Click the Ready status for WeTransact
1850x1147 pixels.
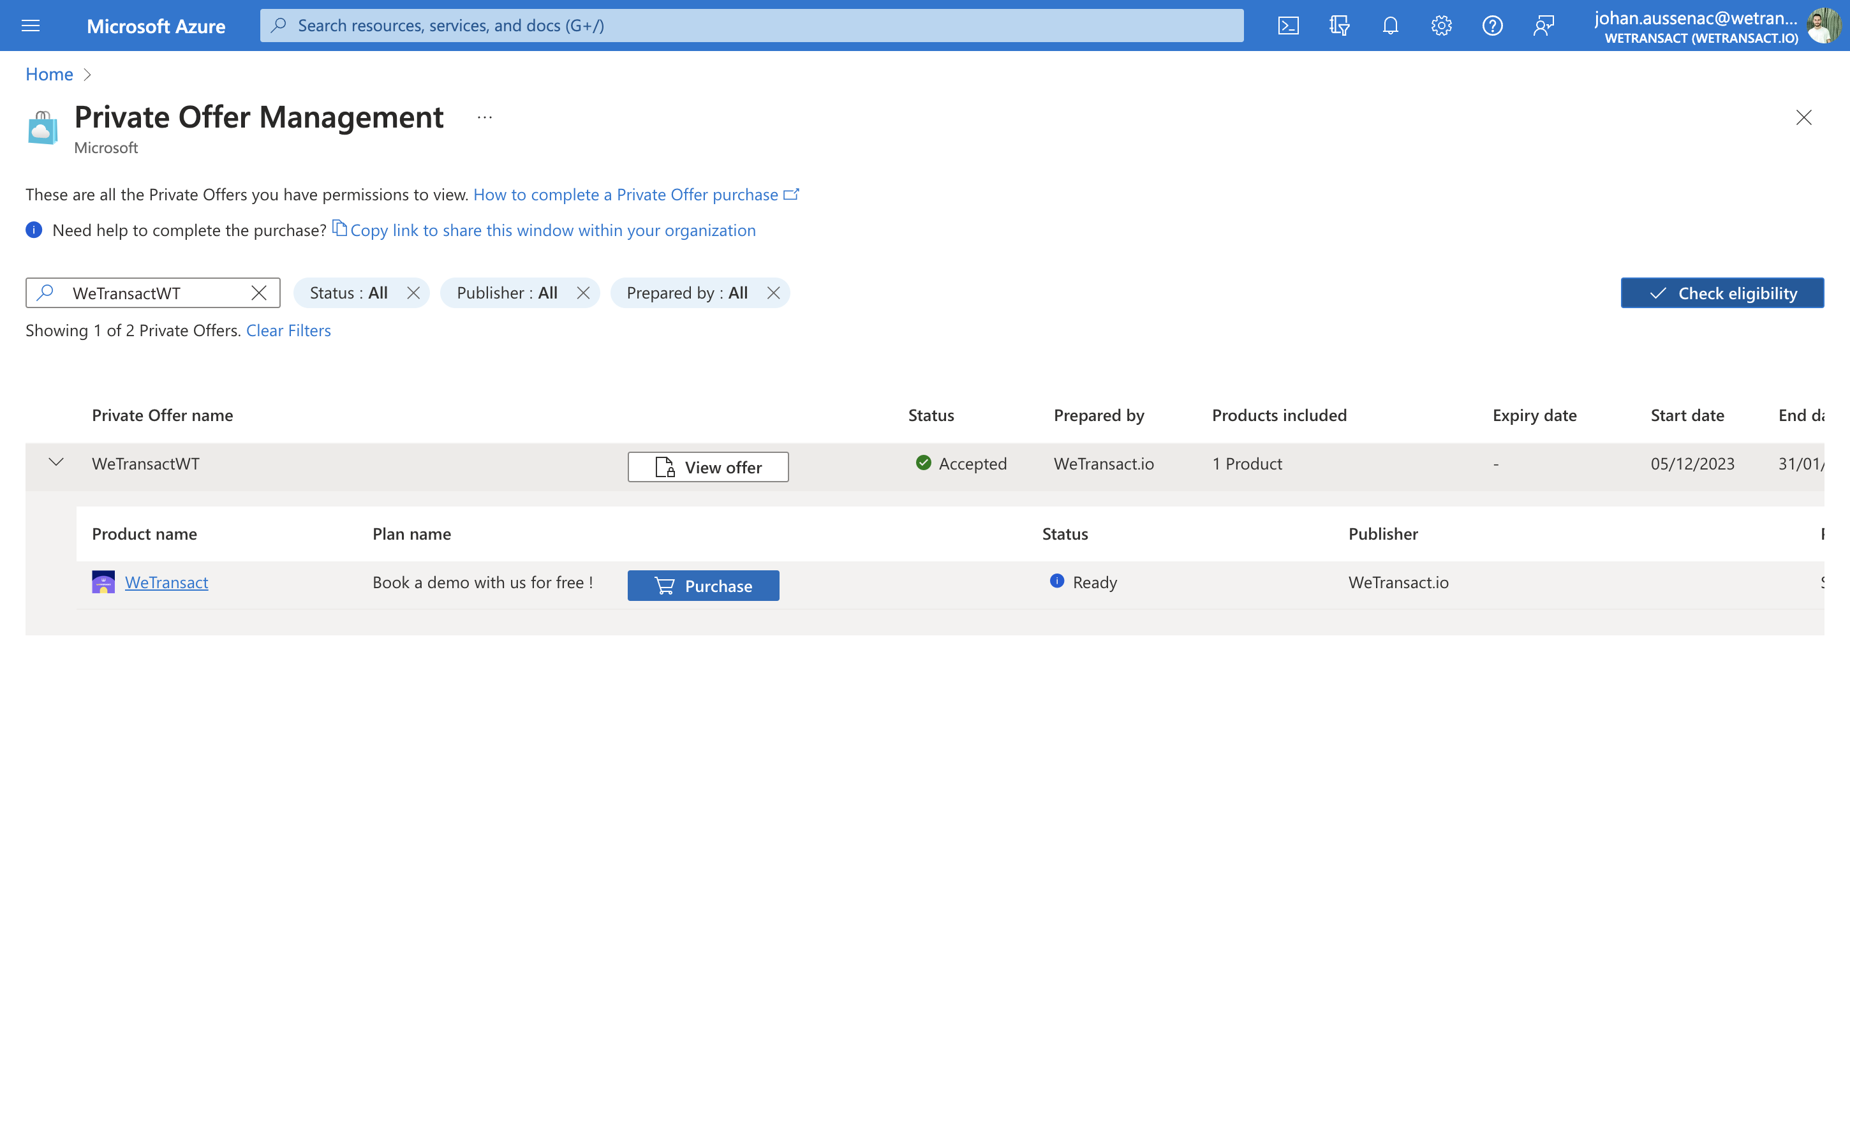click(x=1084, y=582)
